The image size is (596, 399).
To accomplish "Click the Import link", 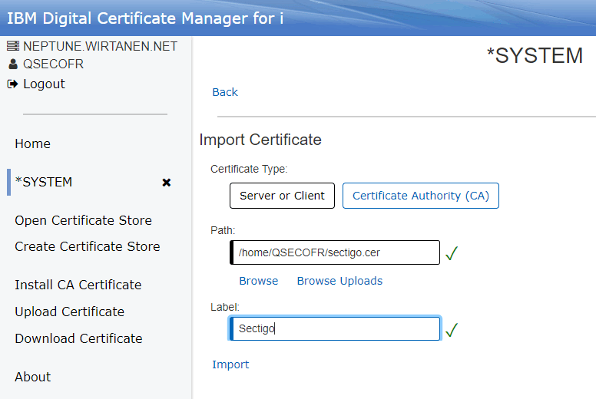I will tap(230, 364).
